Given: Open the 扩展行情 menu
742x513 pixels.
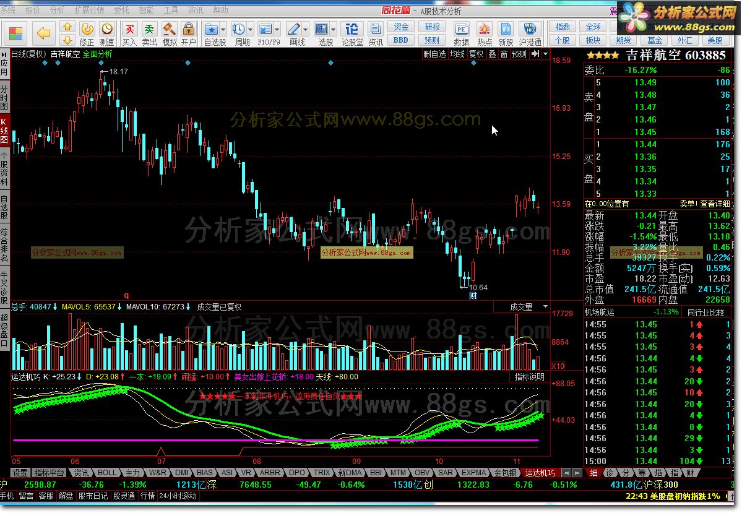Looking at the screenshot, I should [90, 10].
